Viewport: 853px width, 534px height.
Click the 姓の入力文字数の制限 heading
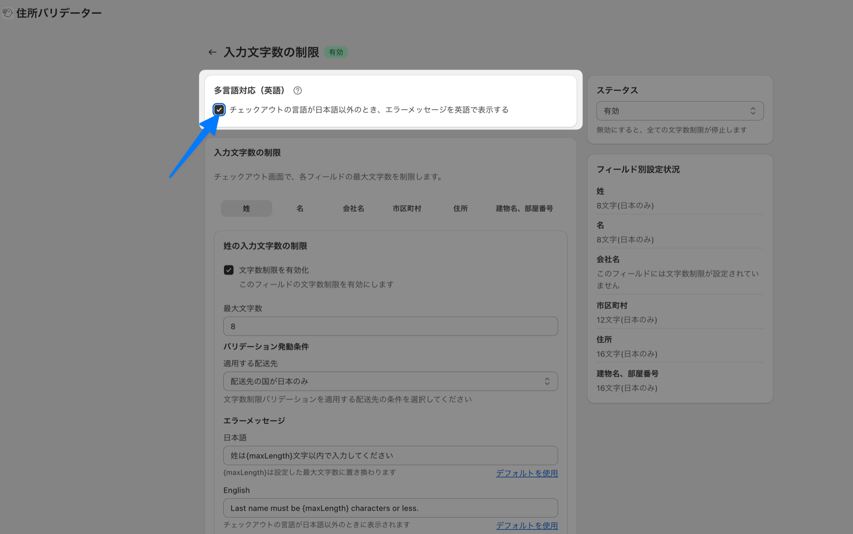coord(265,246)
